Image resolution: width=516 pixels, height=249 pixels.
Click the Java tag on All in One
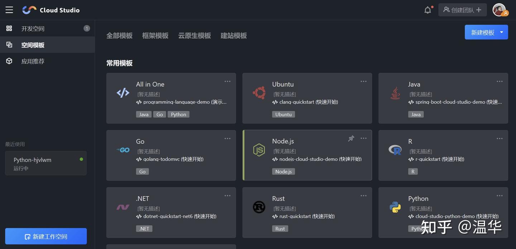click(x=144, y=114)
